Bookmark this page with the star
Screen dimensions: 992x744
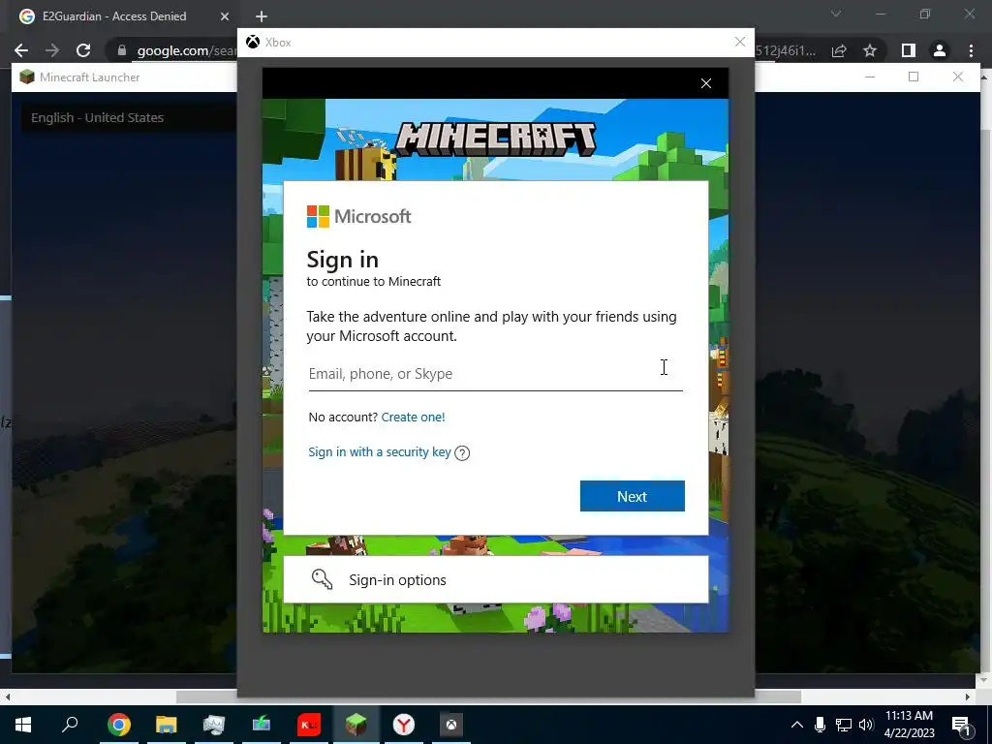(870, 50)
